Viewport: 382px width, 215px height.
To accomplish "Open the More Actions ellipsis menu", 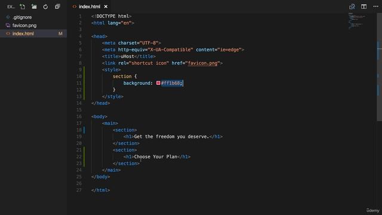I will pos(375,7).
